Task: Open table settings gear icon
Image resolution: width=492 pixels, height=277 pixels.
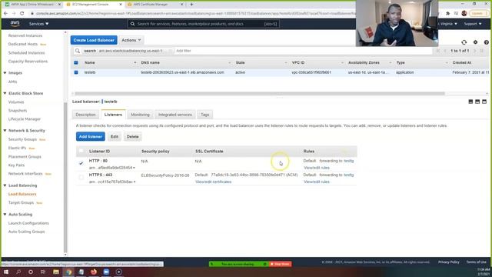Action: pos(475,42)
